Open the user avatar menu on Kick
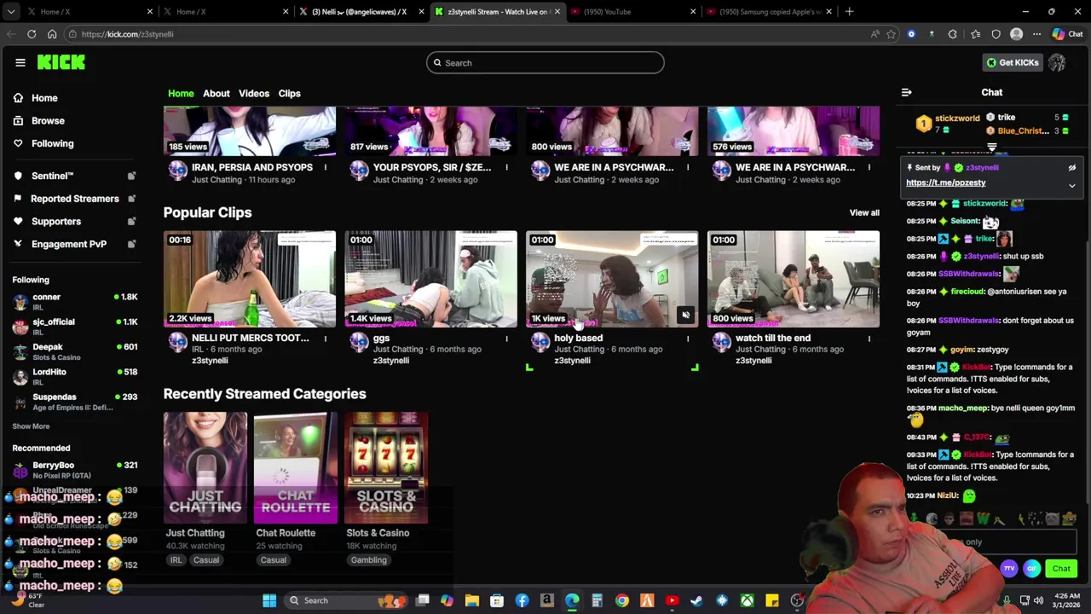1091x614 pixels. 1057,62
